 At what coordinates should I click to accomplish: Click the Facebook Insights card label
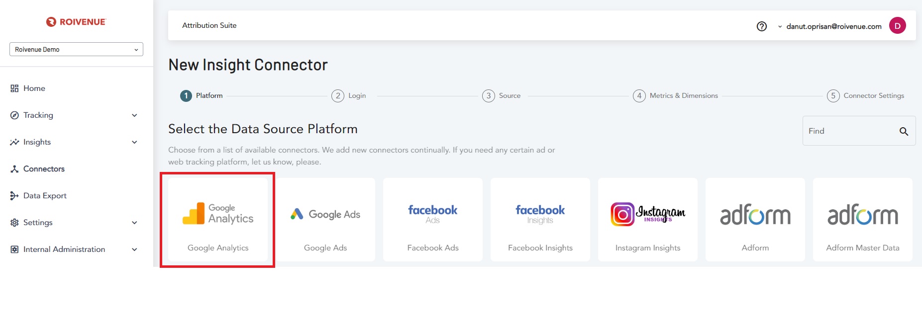pos(540,247)
